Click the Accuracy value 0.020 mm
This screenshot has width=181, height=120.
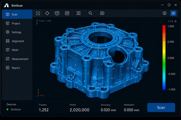point(108,110)
